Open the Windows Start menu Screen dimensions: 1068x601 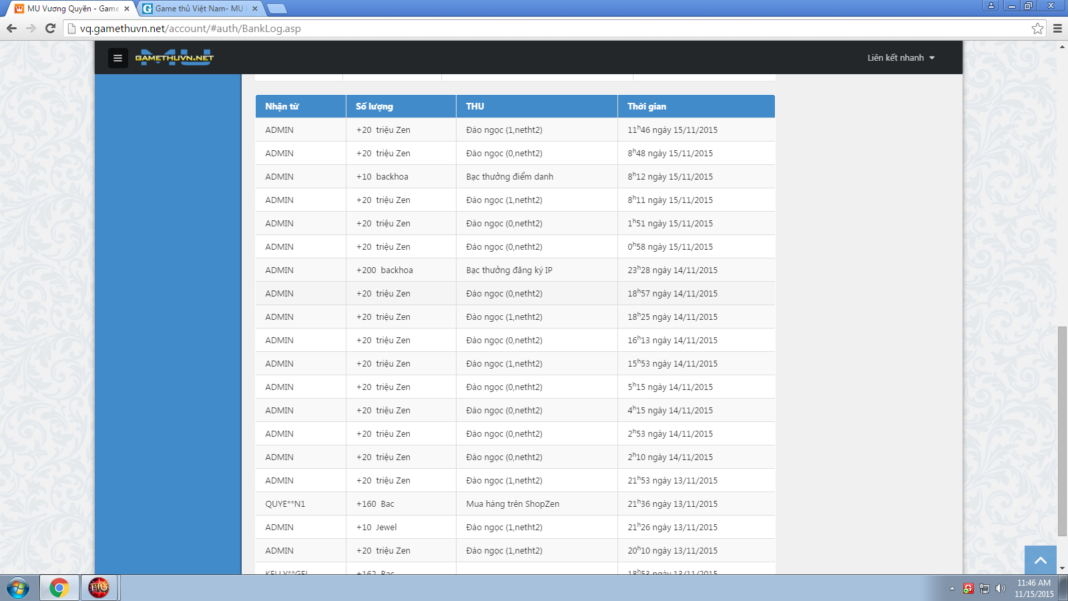pos(18,588)
